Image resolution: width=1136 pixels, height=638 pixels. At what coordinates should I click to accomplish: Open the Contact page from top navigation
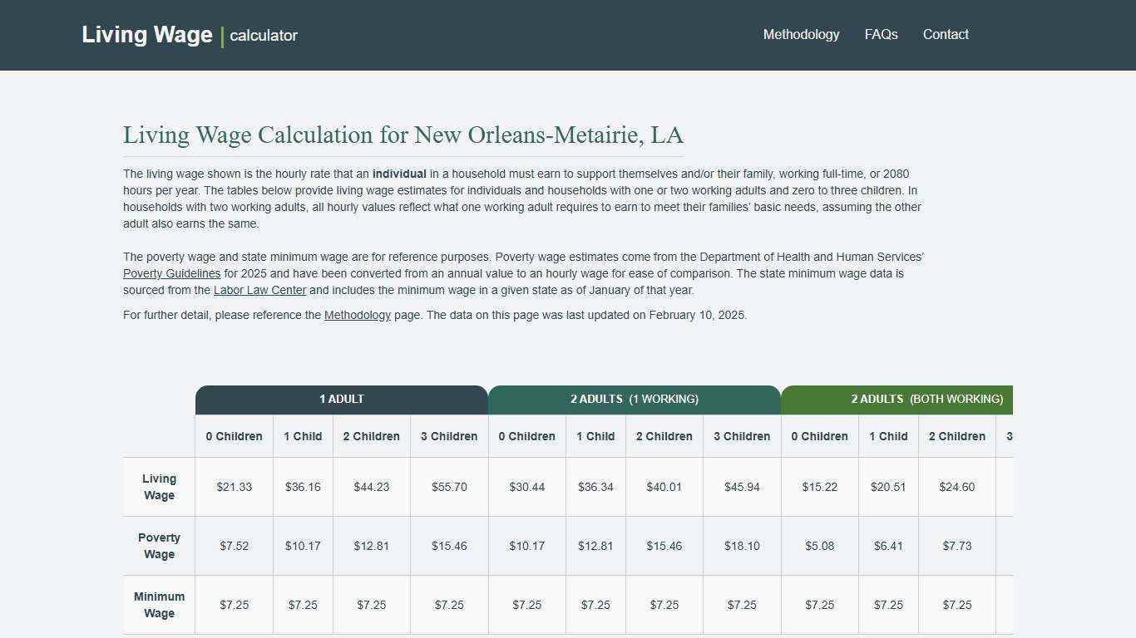pyautogui.click(x=946, y=34)
